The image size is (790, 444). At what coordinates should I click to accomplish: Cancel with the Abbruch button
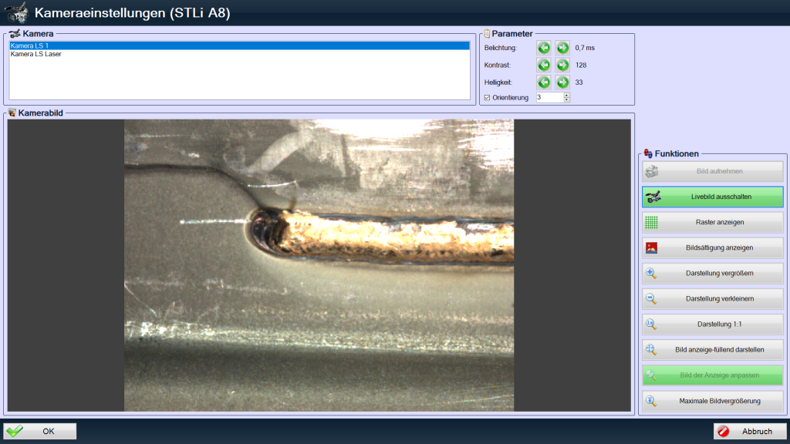[x=750, y=431]
